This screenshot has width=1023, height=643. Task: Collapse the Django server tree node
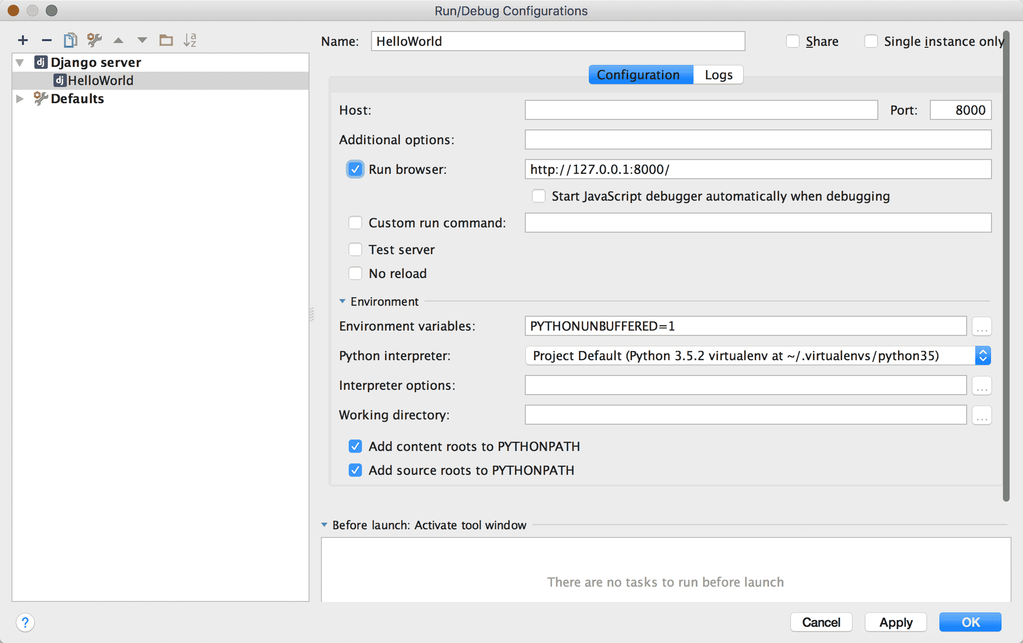click(20, 63)
